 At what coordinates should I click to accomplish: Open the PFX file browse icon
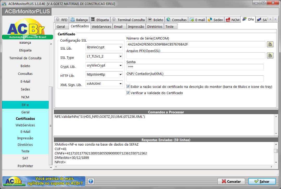coord(270,56)
